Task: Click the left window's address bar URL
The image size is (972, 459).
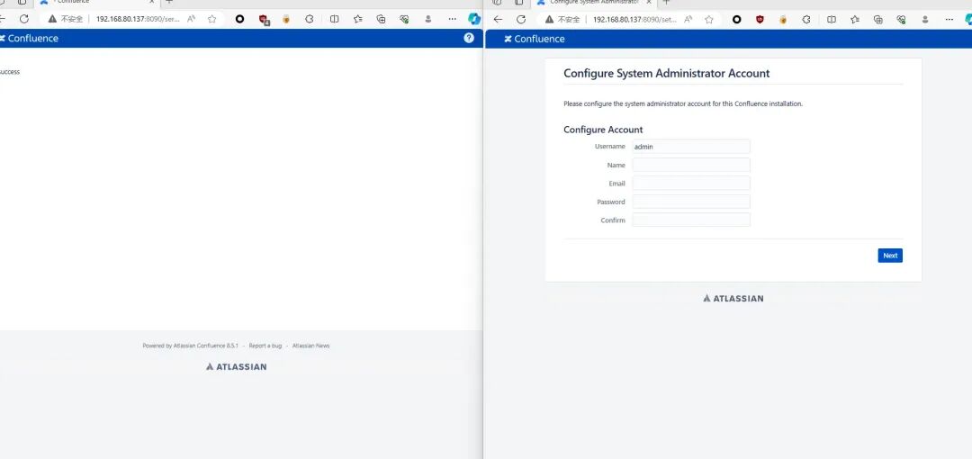Action: [x=139, y=19]
